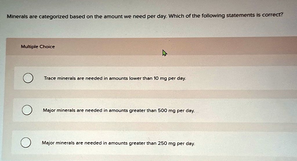
Task: Click the text 'Trace minerals are needed in amounts'
Action: (86, 78)
